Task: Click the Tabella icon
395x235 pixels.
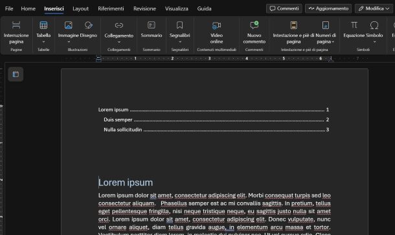Action: [x=43, y=25]
